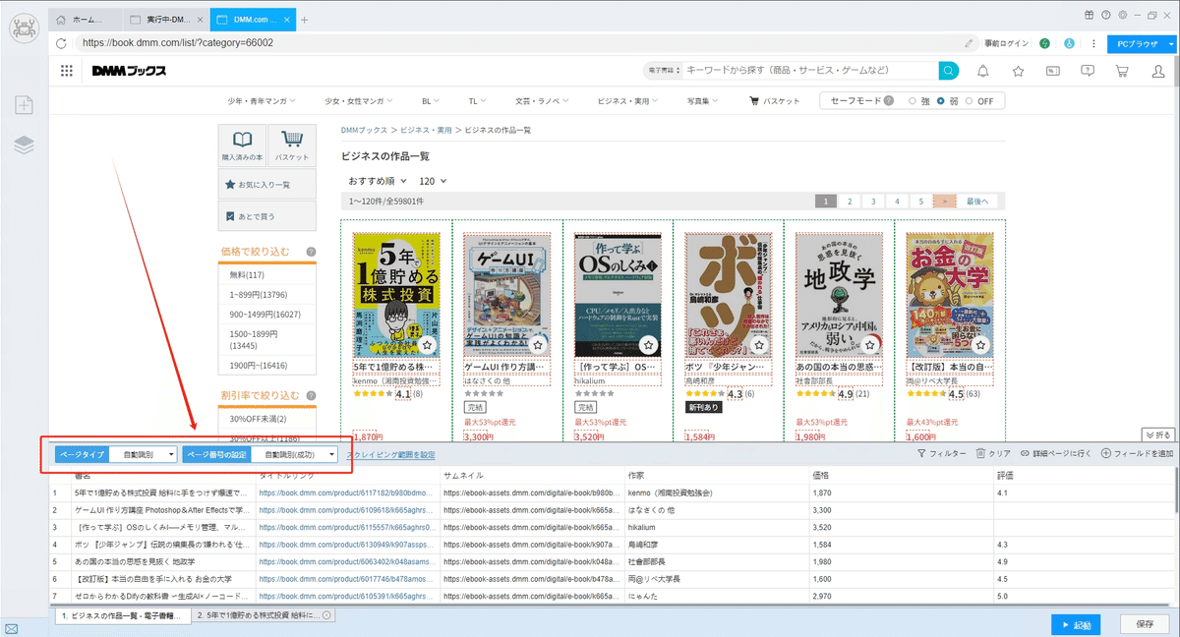Open the 写真集 category menu

[x=703, y=101]
